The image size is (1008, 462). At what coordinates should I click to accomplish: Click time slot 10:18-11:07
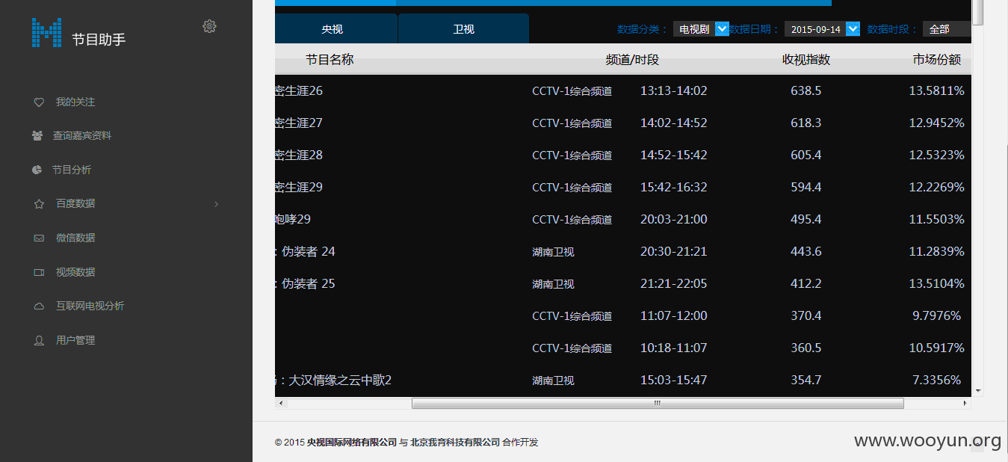coord(674,348)
